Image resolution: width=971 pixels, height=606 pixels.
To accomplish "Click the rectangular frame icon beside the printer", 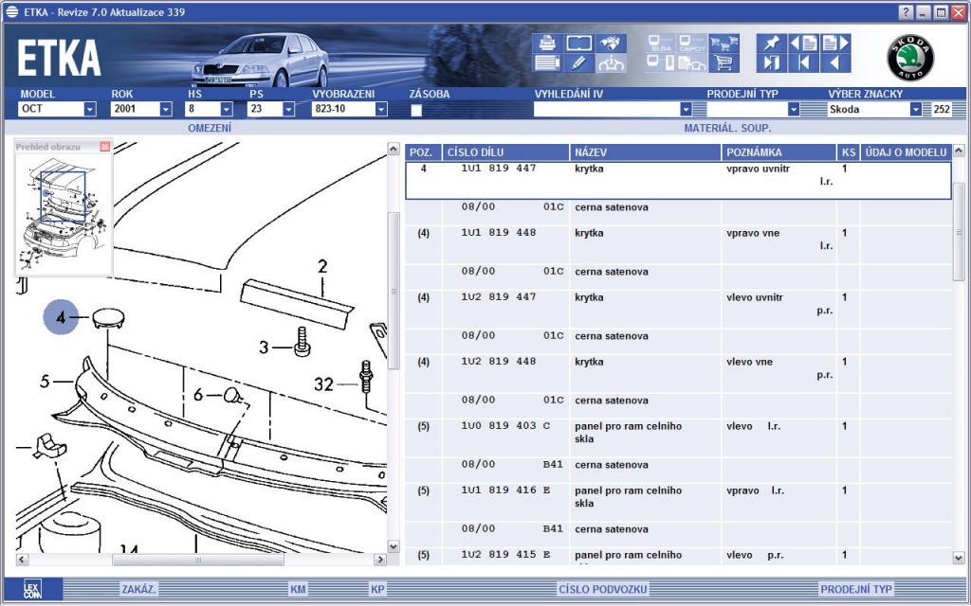I will click(579, 44).
